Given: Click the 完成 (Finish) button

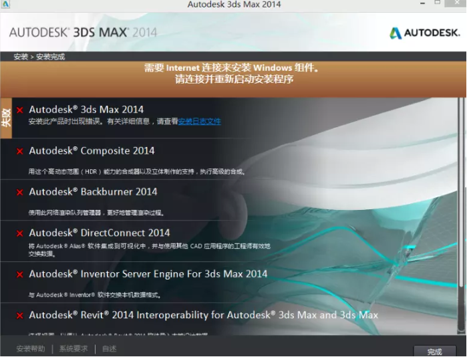Looking at the screenshot, I should (x=435, y=352).
